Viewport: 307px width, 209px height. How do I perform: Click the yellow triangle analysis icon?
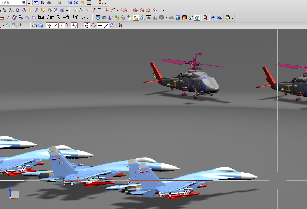coord(30,10)
